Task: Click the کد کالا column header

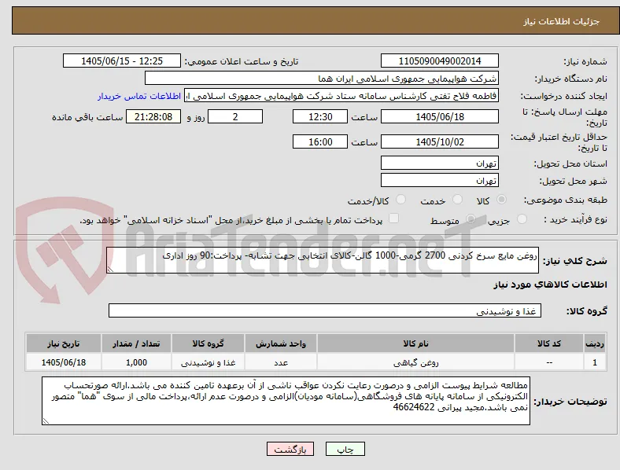Action: click(x=549, y=343)
